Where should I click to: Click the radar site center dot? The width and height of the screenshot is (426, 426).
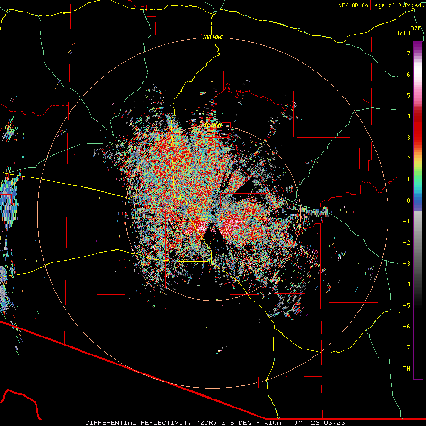213,212
